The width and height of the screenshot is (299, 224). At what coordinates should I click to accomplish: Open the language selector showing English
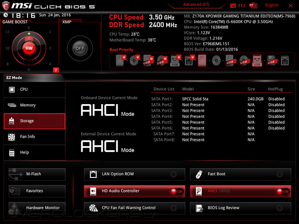click(272, 5)
